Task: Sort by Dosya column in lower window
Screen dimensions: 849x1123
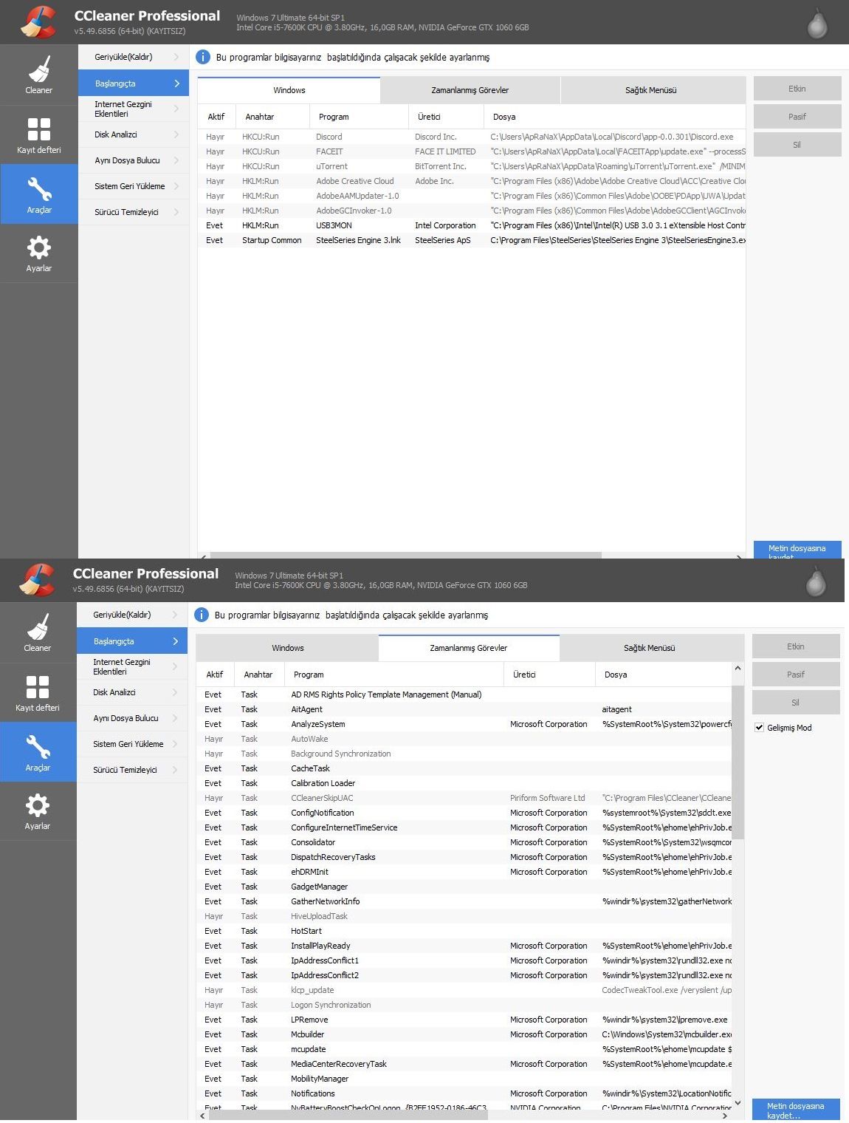Action: [664, 675]
